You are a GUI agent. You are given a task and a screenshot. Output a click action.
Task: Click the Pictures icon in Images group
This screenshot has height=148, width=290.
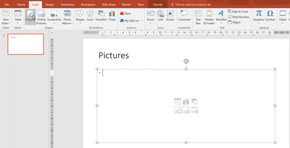(30, 14)
